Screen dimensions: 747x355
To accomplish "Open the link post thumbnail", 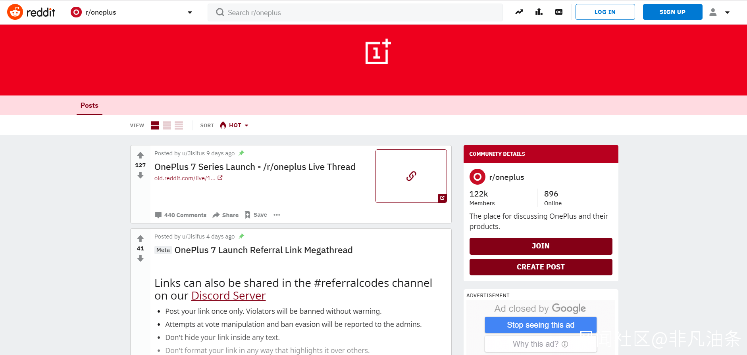I will [411, 176].
